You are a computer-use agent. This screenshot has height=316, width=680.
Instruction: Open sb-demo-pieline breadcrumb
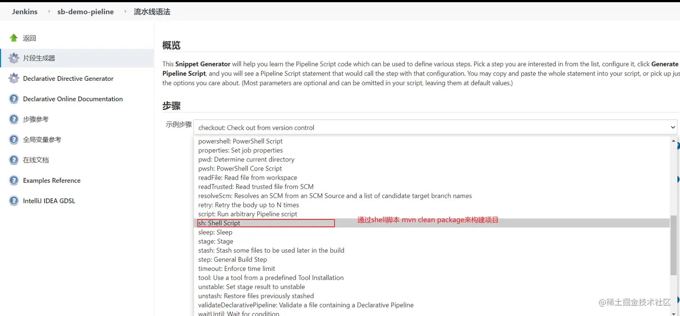(85, 12)
